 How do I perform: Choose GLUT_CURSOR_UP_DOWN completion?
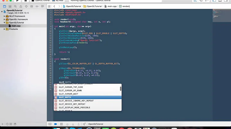click(x=88, y=90)
